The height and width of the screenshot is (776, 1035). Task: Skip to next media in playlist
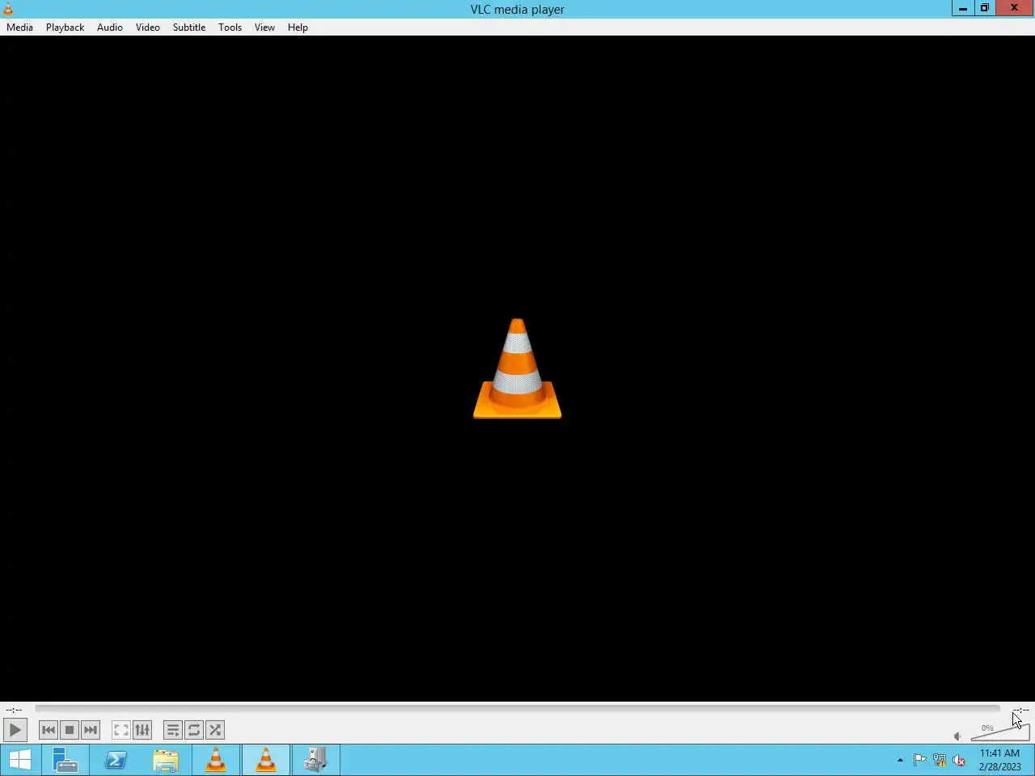click(91, 730)
